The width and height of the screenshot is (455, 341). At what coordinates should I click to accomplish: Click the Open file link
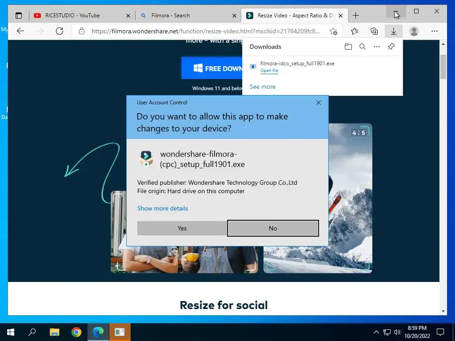[x=269, y=71]
